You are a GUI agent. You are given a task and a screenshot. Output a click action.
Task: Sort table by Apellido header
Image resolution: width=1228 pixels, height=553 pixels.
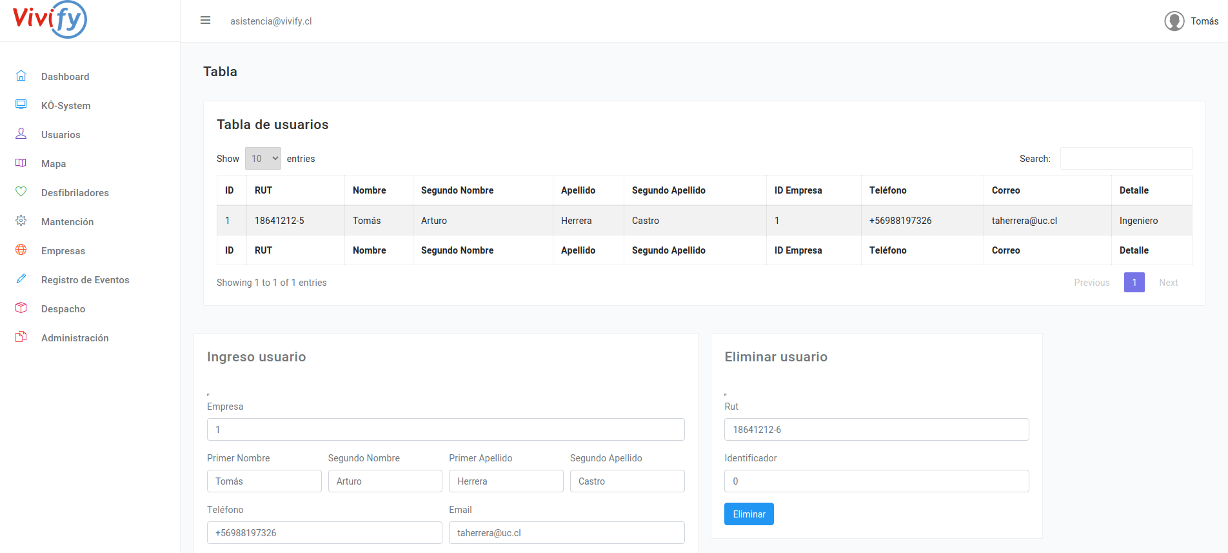(x=588, y=190)
